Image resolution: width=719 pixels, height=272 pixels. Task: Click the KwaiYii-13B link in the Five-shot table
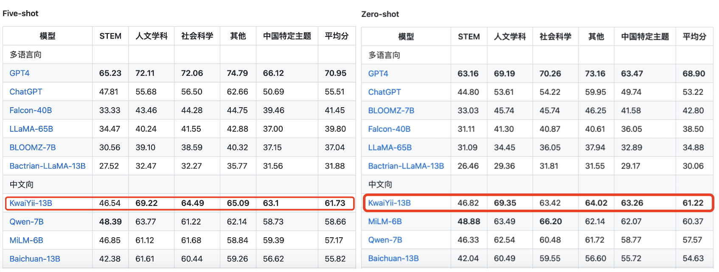click(31, 203)
